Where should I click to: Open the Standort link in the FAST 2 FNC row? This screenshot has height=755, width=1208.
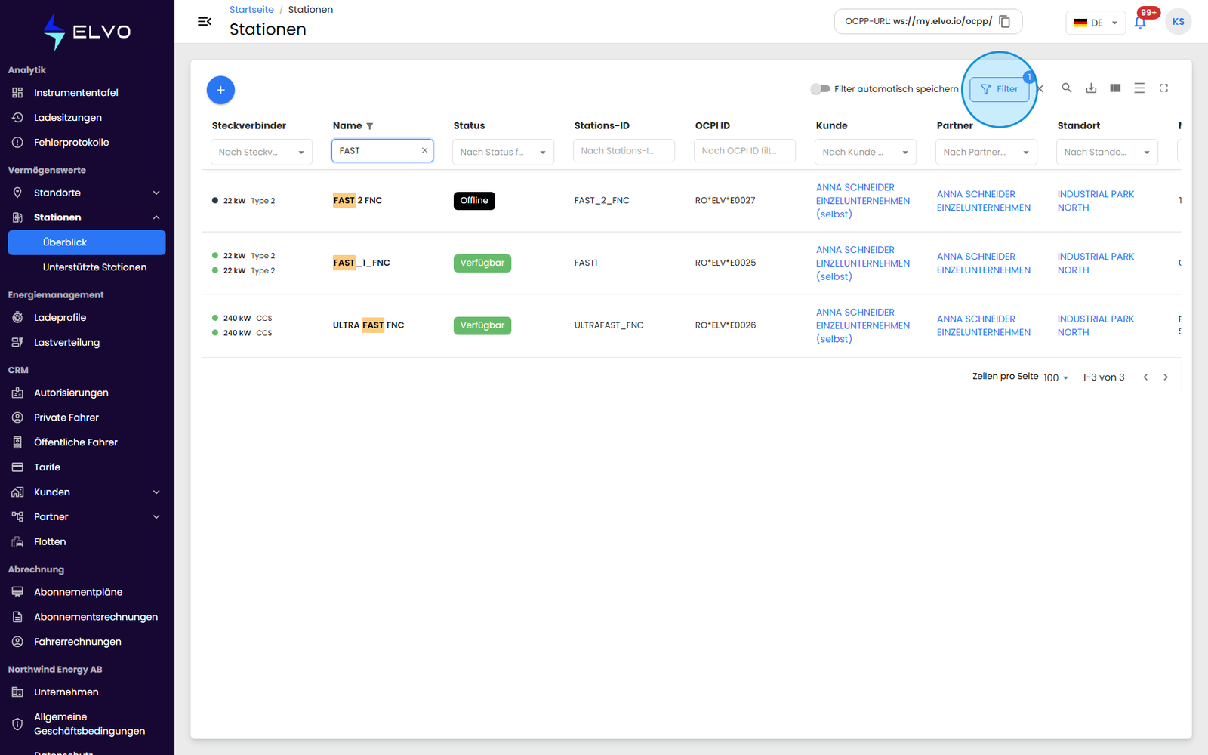pos(1096,201)
